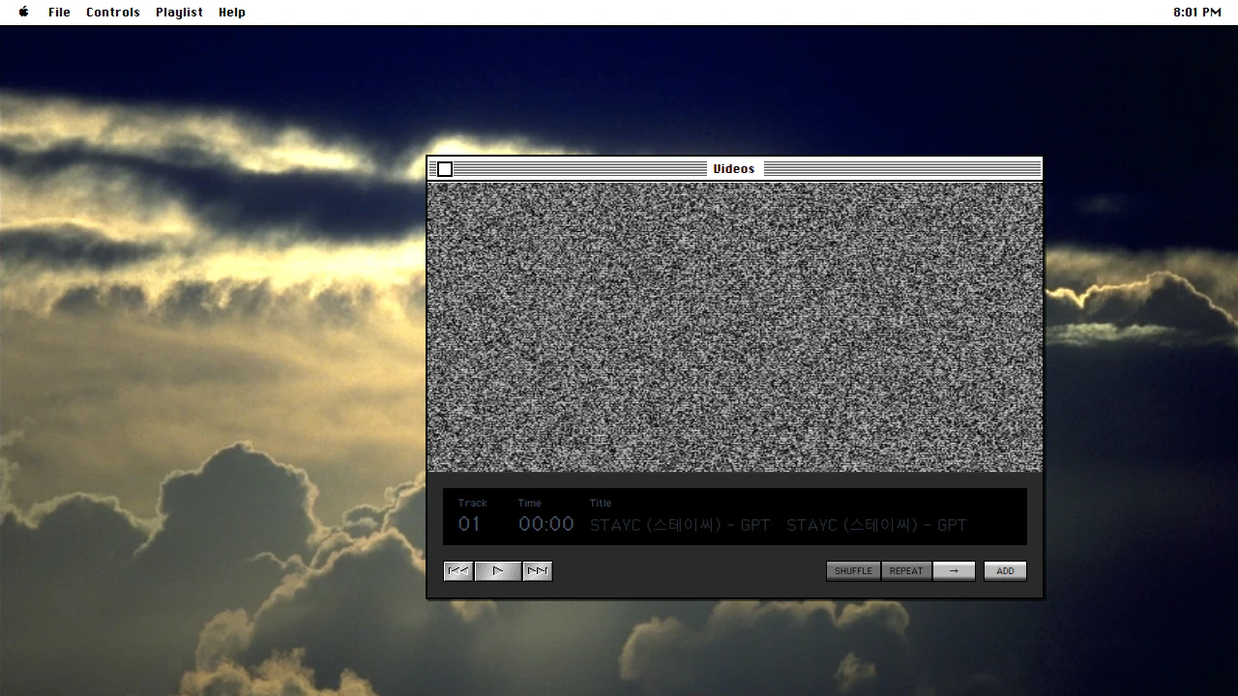Click the 00:00 time readout

(545, 524)
